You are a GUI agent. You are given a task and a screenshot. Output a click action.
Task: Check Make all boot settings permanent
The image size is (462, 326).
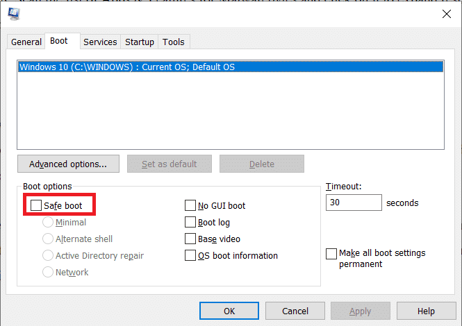point(331,254)
